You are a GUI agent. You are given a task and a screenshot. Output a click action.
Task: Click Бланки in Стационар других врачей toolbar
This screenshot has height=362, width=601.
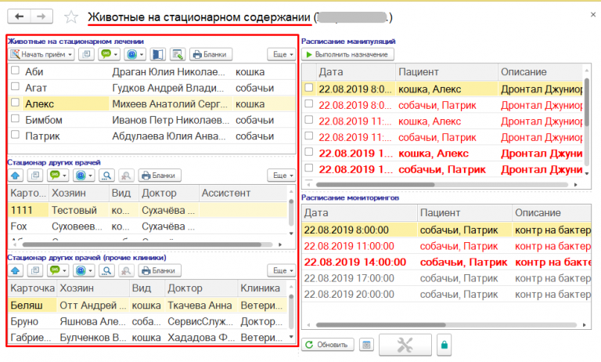click(160, 176)
